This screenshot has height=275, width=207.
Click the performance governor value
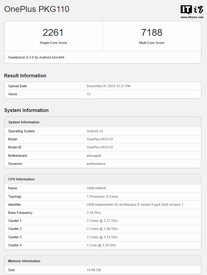(96, 164)
